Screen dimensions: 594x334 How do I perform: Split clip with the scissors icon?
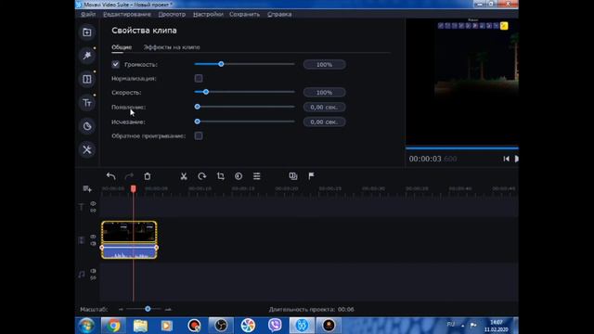(x=184, y=176)
